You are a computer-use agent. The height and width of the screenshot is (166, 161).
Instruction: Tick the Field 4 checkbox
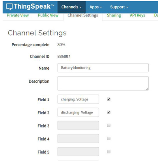[109, 138]
